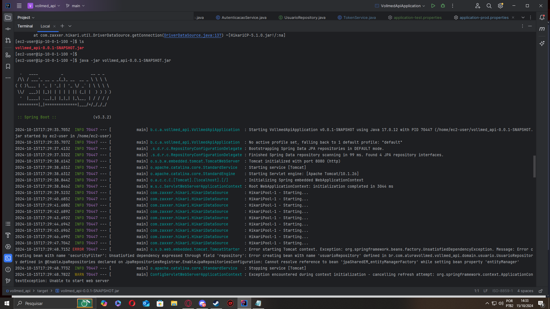Open the Problems tool window

[8, 270]
